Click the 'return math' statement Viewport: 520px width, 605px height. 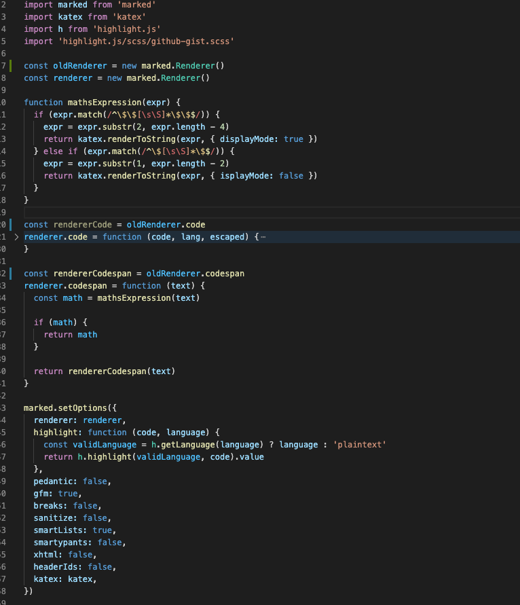click(70, 335)
